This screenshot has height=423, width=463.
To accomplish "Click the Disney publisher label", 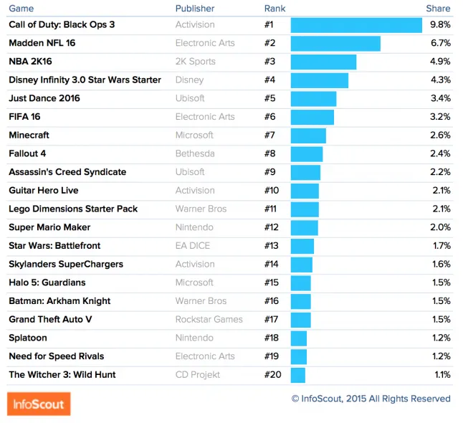I will point(189,80).
